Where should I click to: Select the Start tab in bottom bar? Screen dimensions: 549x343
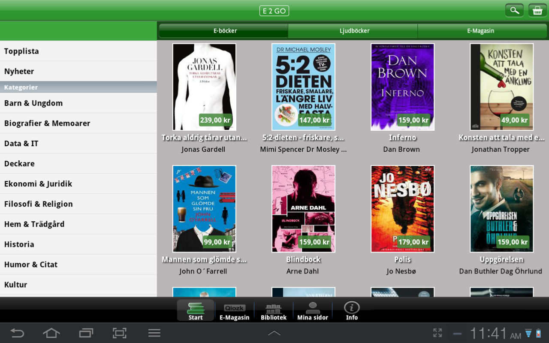click(196, 310)
